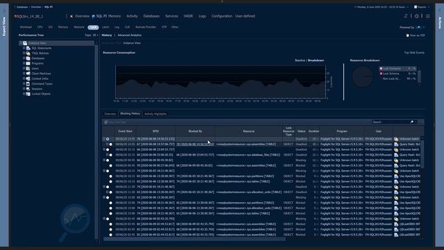Click the view full text icon above the table

pyautogui.click(x=106, y=122)
